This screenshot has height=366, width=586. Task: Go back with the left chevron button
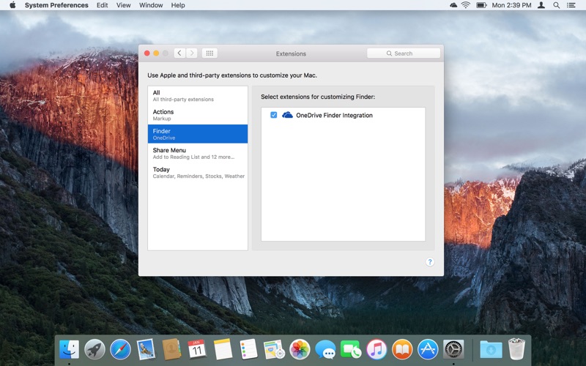pyautogui.click(x=179, y=53)
